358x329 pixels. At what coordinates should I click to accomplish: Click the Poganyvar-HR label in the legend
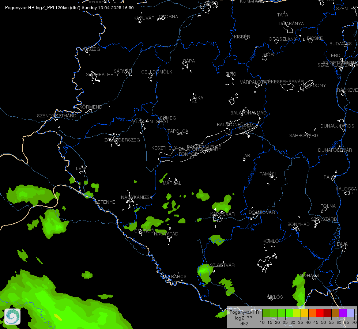[x=244, y=312]
